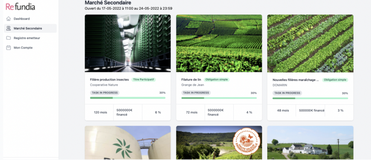Open the white farmhouse landscape thumbnail
The image size is (371, 160).
pyautogui.click(x=310, y=143)
